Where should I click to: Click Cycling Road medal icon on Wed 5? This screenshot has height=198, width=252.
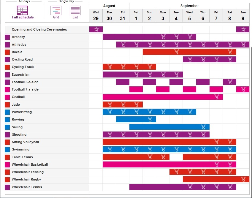pyautogui.click(x=190, y=59)
